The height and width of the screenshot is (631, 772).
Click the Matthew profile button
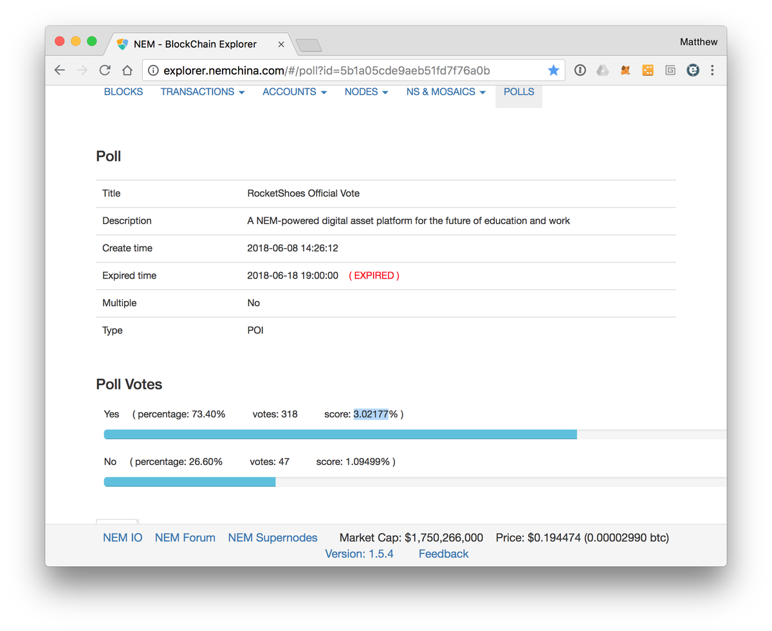(699, 42)
